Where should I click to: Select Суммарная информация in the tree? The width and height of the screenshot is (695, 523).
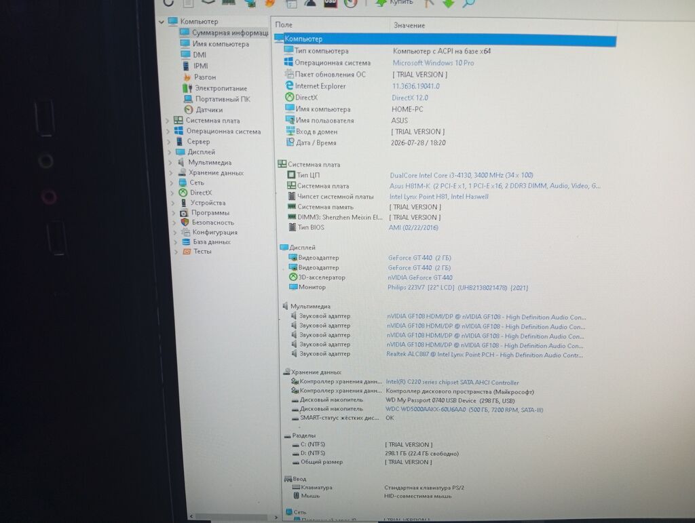tap(230, 33)
